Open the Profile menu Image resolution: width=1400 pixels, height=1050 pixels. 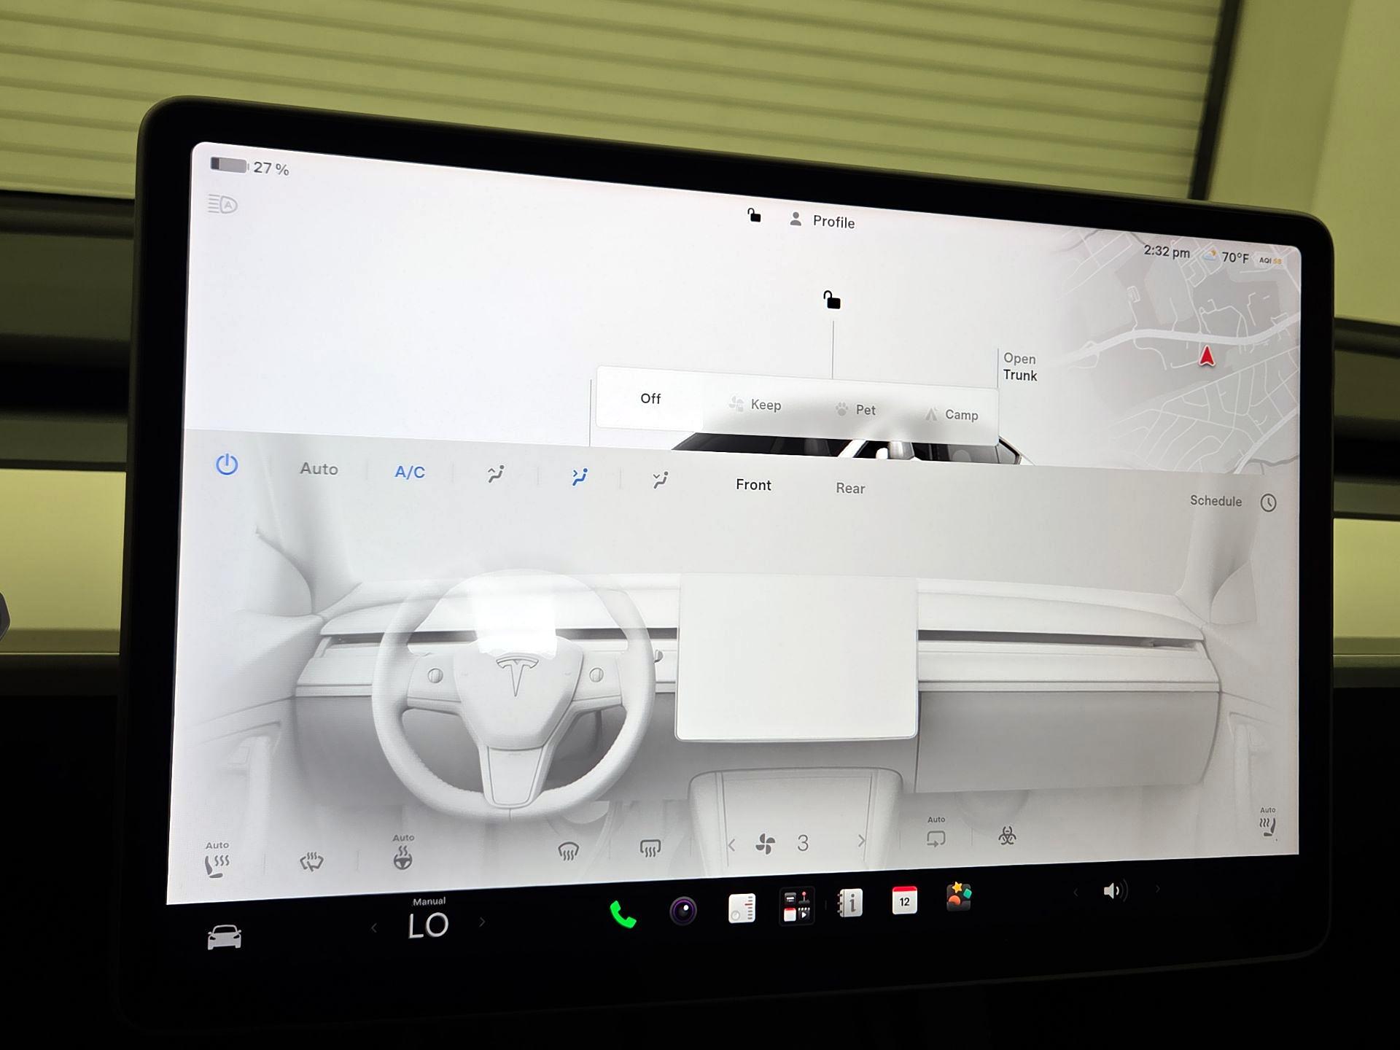pyautogui.click(x=822, y=221)
